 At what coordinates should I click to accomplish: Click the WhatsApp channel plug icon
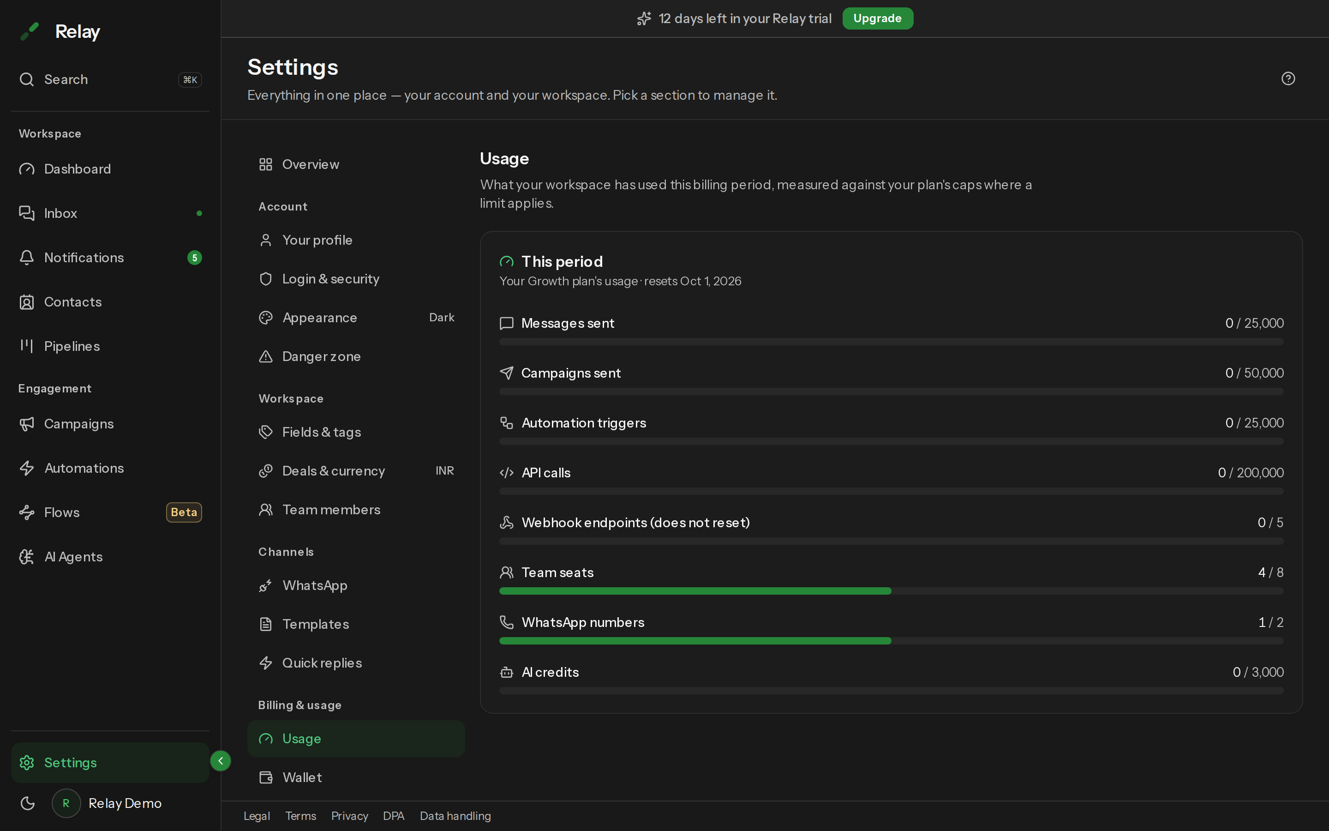tap(266, 585)
